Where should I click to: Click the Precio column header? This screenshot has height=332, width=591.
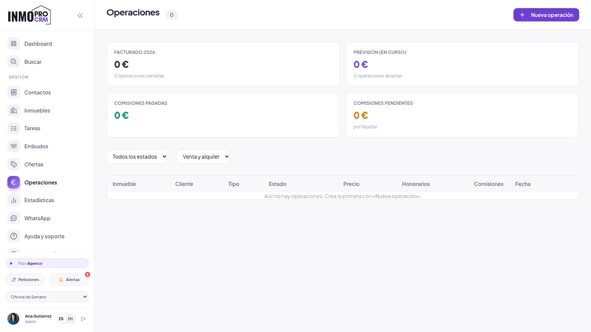tap(351, 184)
